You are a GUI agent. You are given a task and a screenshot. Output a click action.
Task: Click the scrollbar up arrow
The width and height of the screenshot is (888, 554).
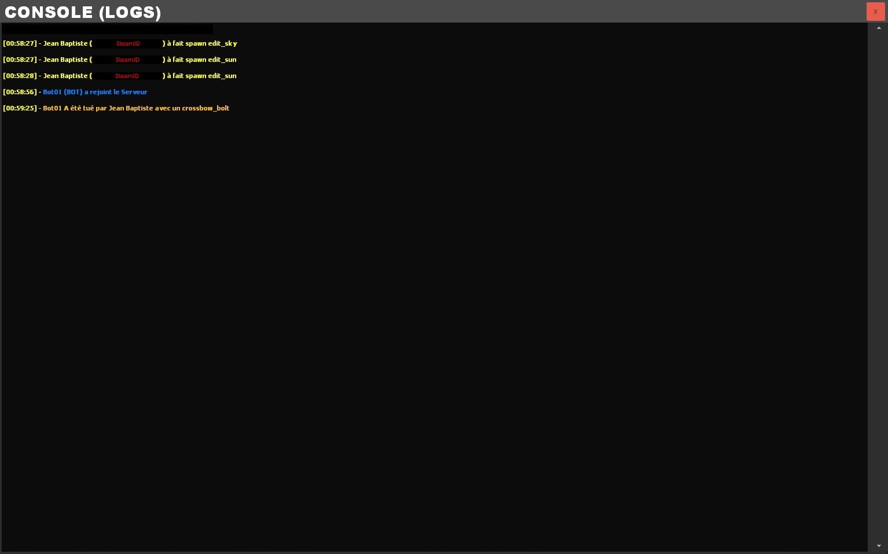coord(879,28)
